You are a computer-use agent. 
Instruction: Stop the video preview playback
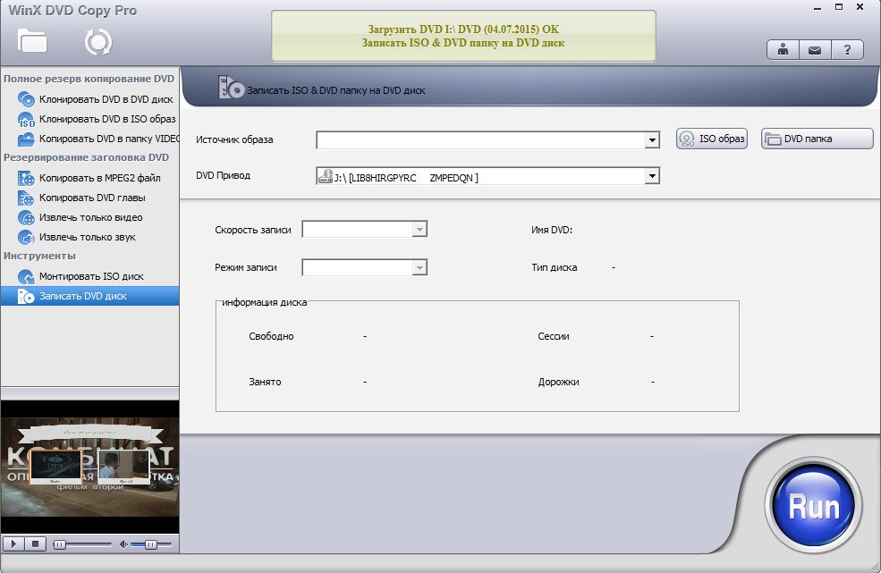pyautogui.click(x=35, y=544)
